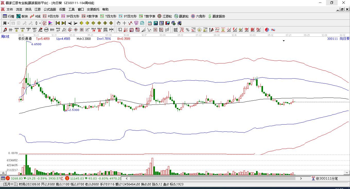Select the crosshair cursor tool
The width and height of the screenshot is (350, 189).
[124, 23]
